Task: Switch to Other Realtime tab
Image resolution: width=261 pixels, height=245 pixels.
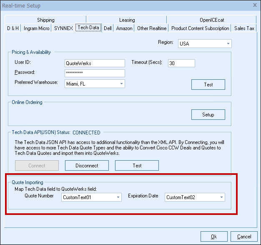Action: tap(152, 28)
